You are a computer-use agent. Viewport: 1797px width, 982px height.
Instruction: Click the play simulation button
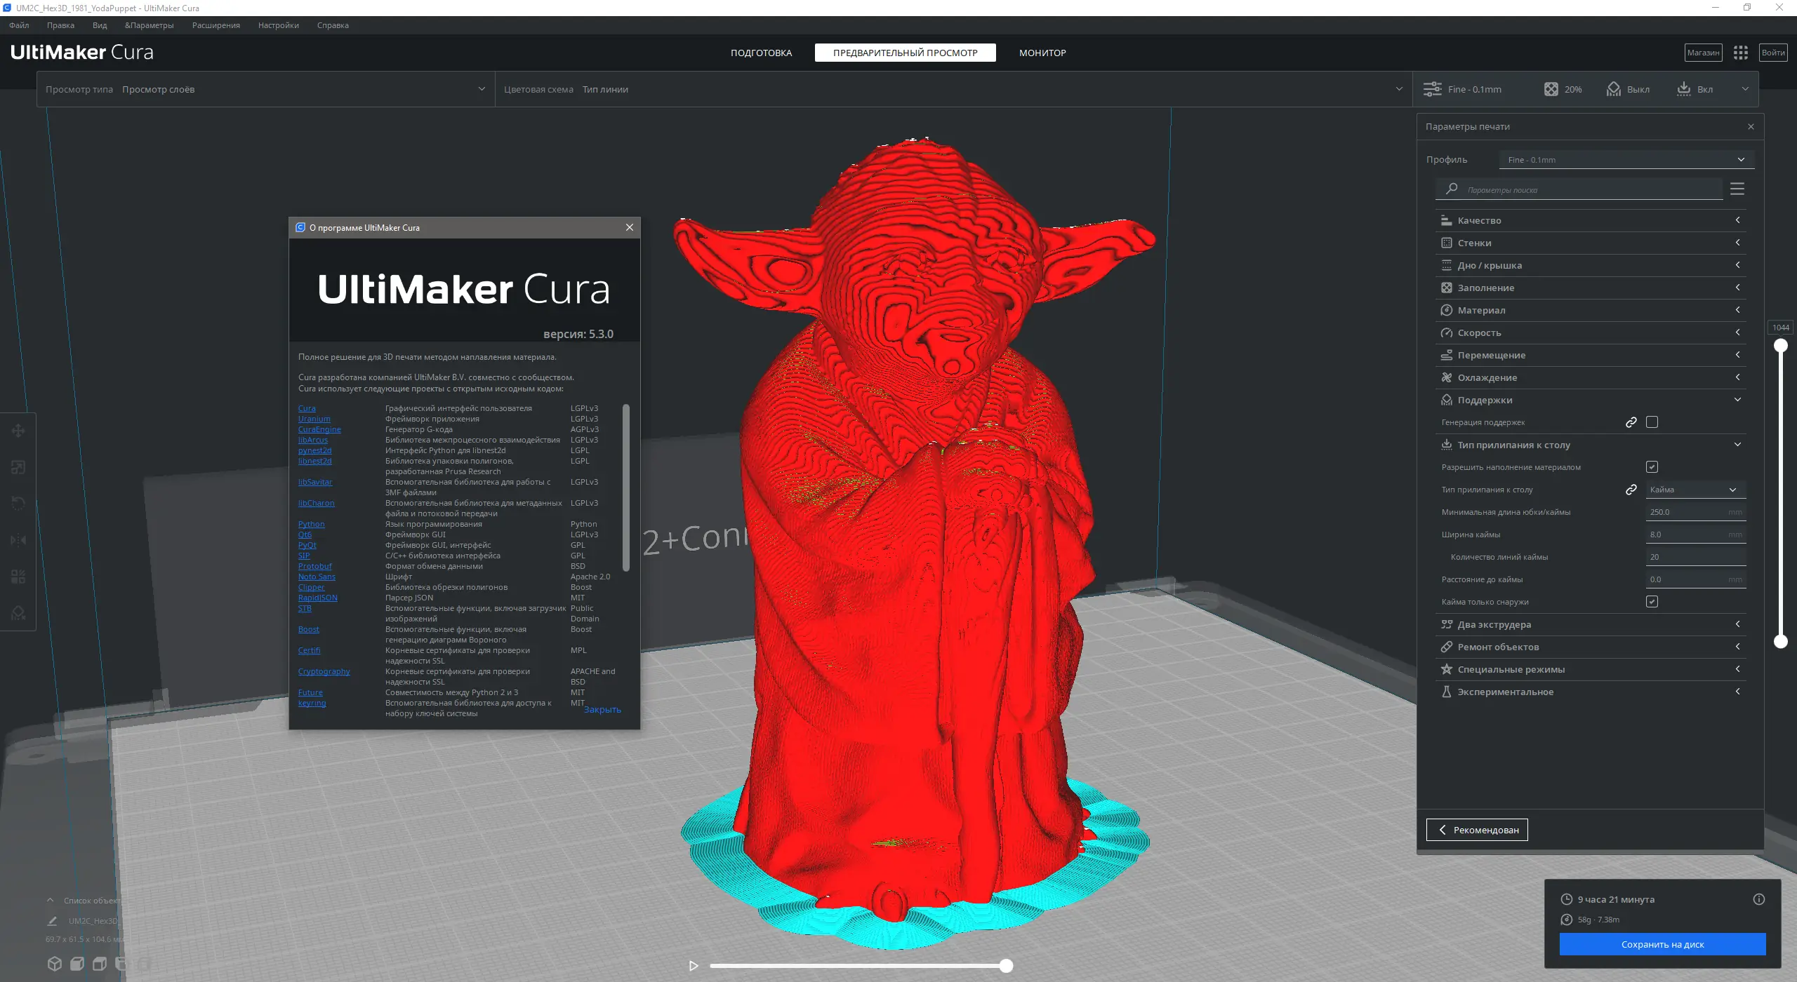[x=694, y=966]
